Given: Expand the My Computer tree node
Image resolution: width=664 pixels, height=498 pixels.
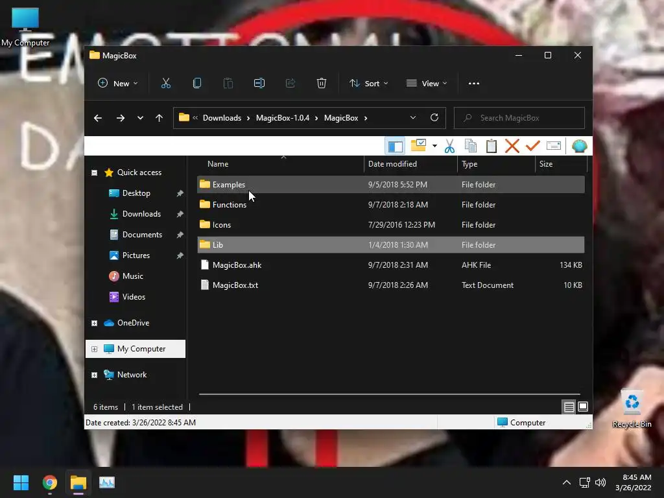Looking at the screenshot, I should [95, 350].
